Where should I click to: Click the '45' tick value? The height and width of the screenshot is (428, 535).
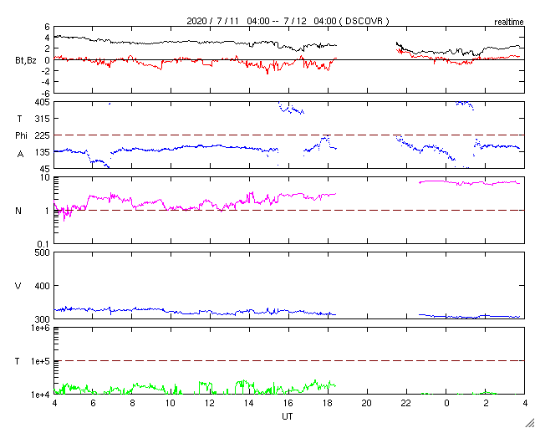click(45, 169)
